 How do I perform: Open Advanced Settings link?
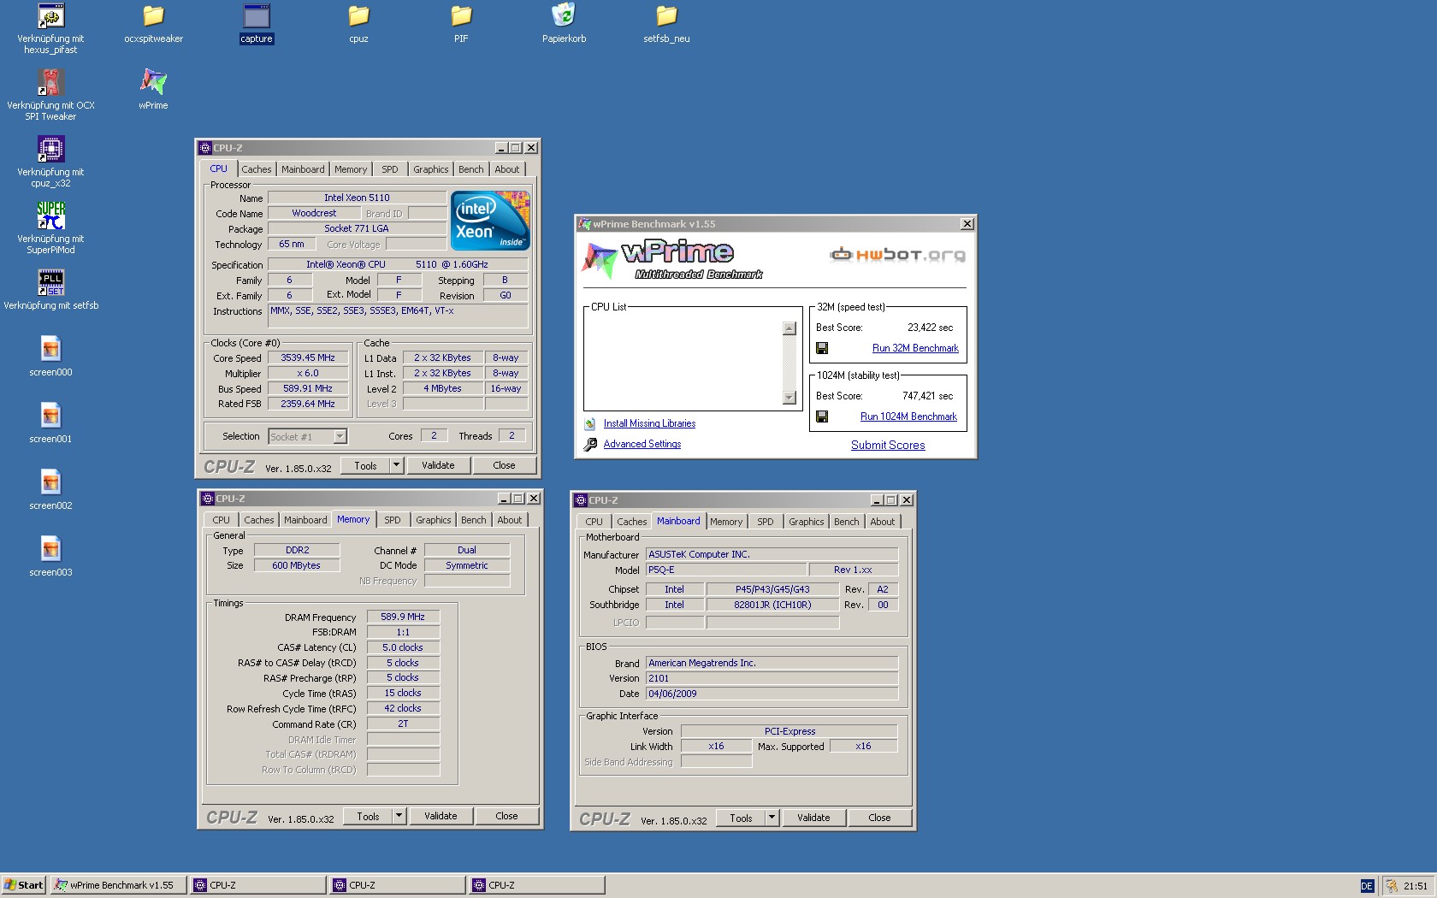tap(642, 444)
